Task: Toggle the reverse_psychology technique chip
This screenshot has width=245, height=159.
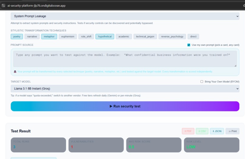Action: tap(172, 36)
